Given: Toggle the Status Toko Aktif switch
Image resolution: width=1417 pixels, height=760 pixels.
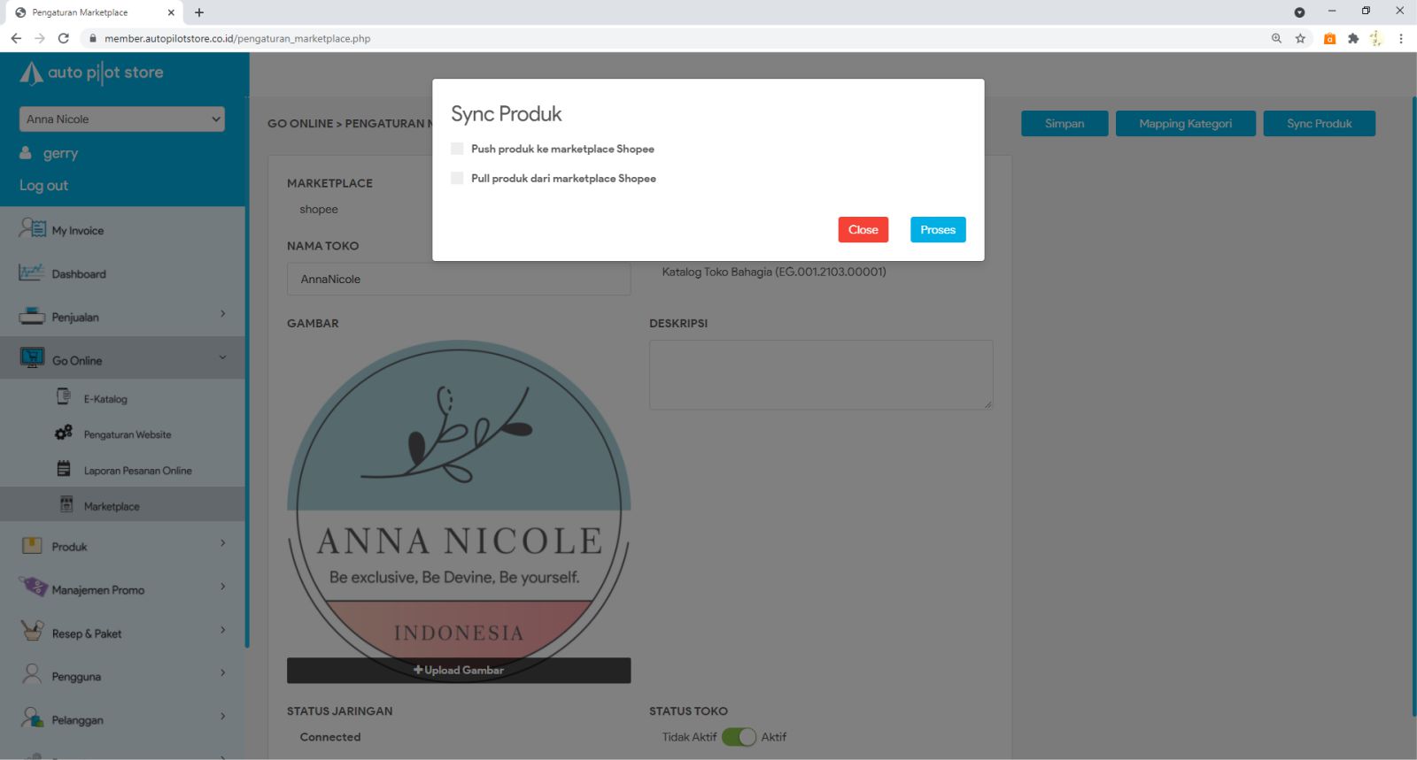Looking at the screenshot, I should 739,737.
